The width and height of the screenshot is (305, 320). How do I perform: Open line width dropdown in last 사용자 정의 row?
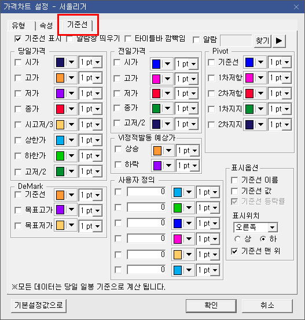(x=215, y=270)
